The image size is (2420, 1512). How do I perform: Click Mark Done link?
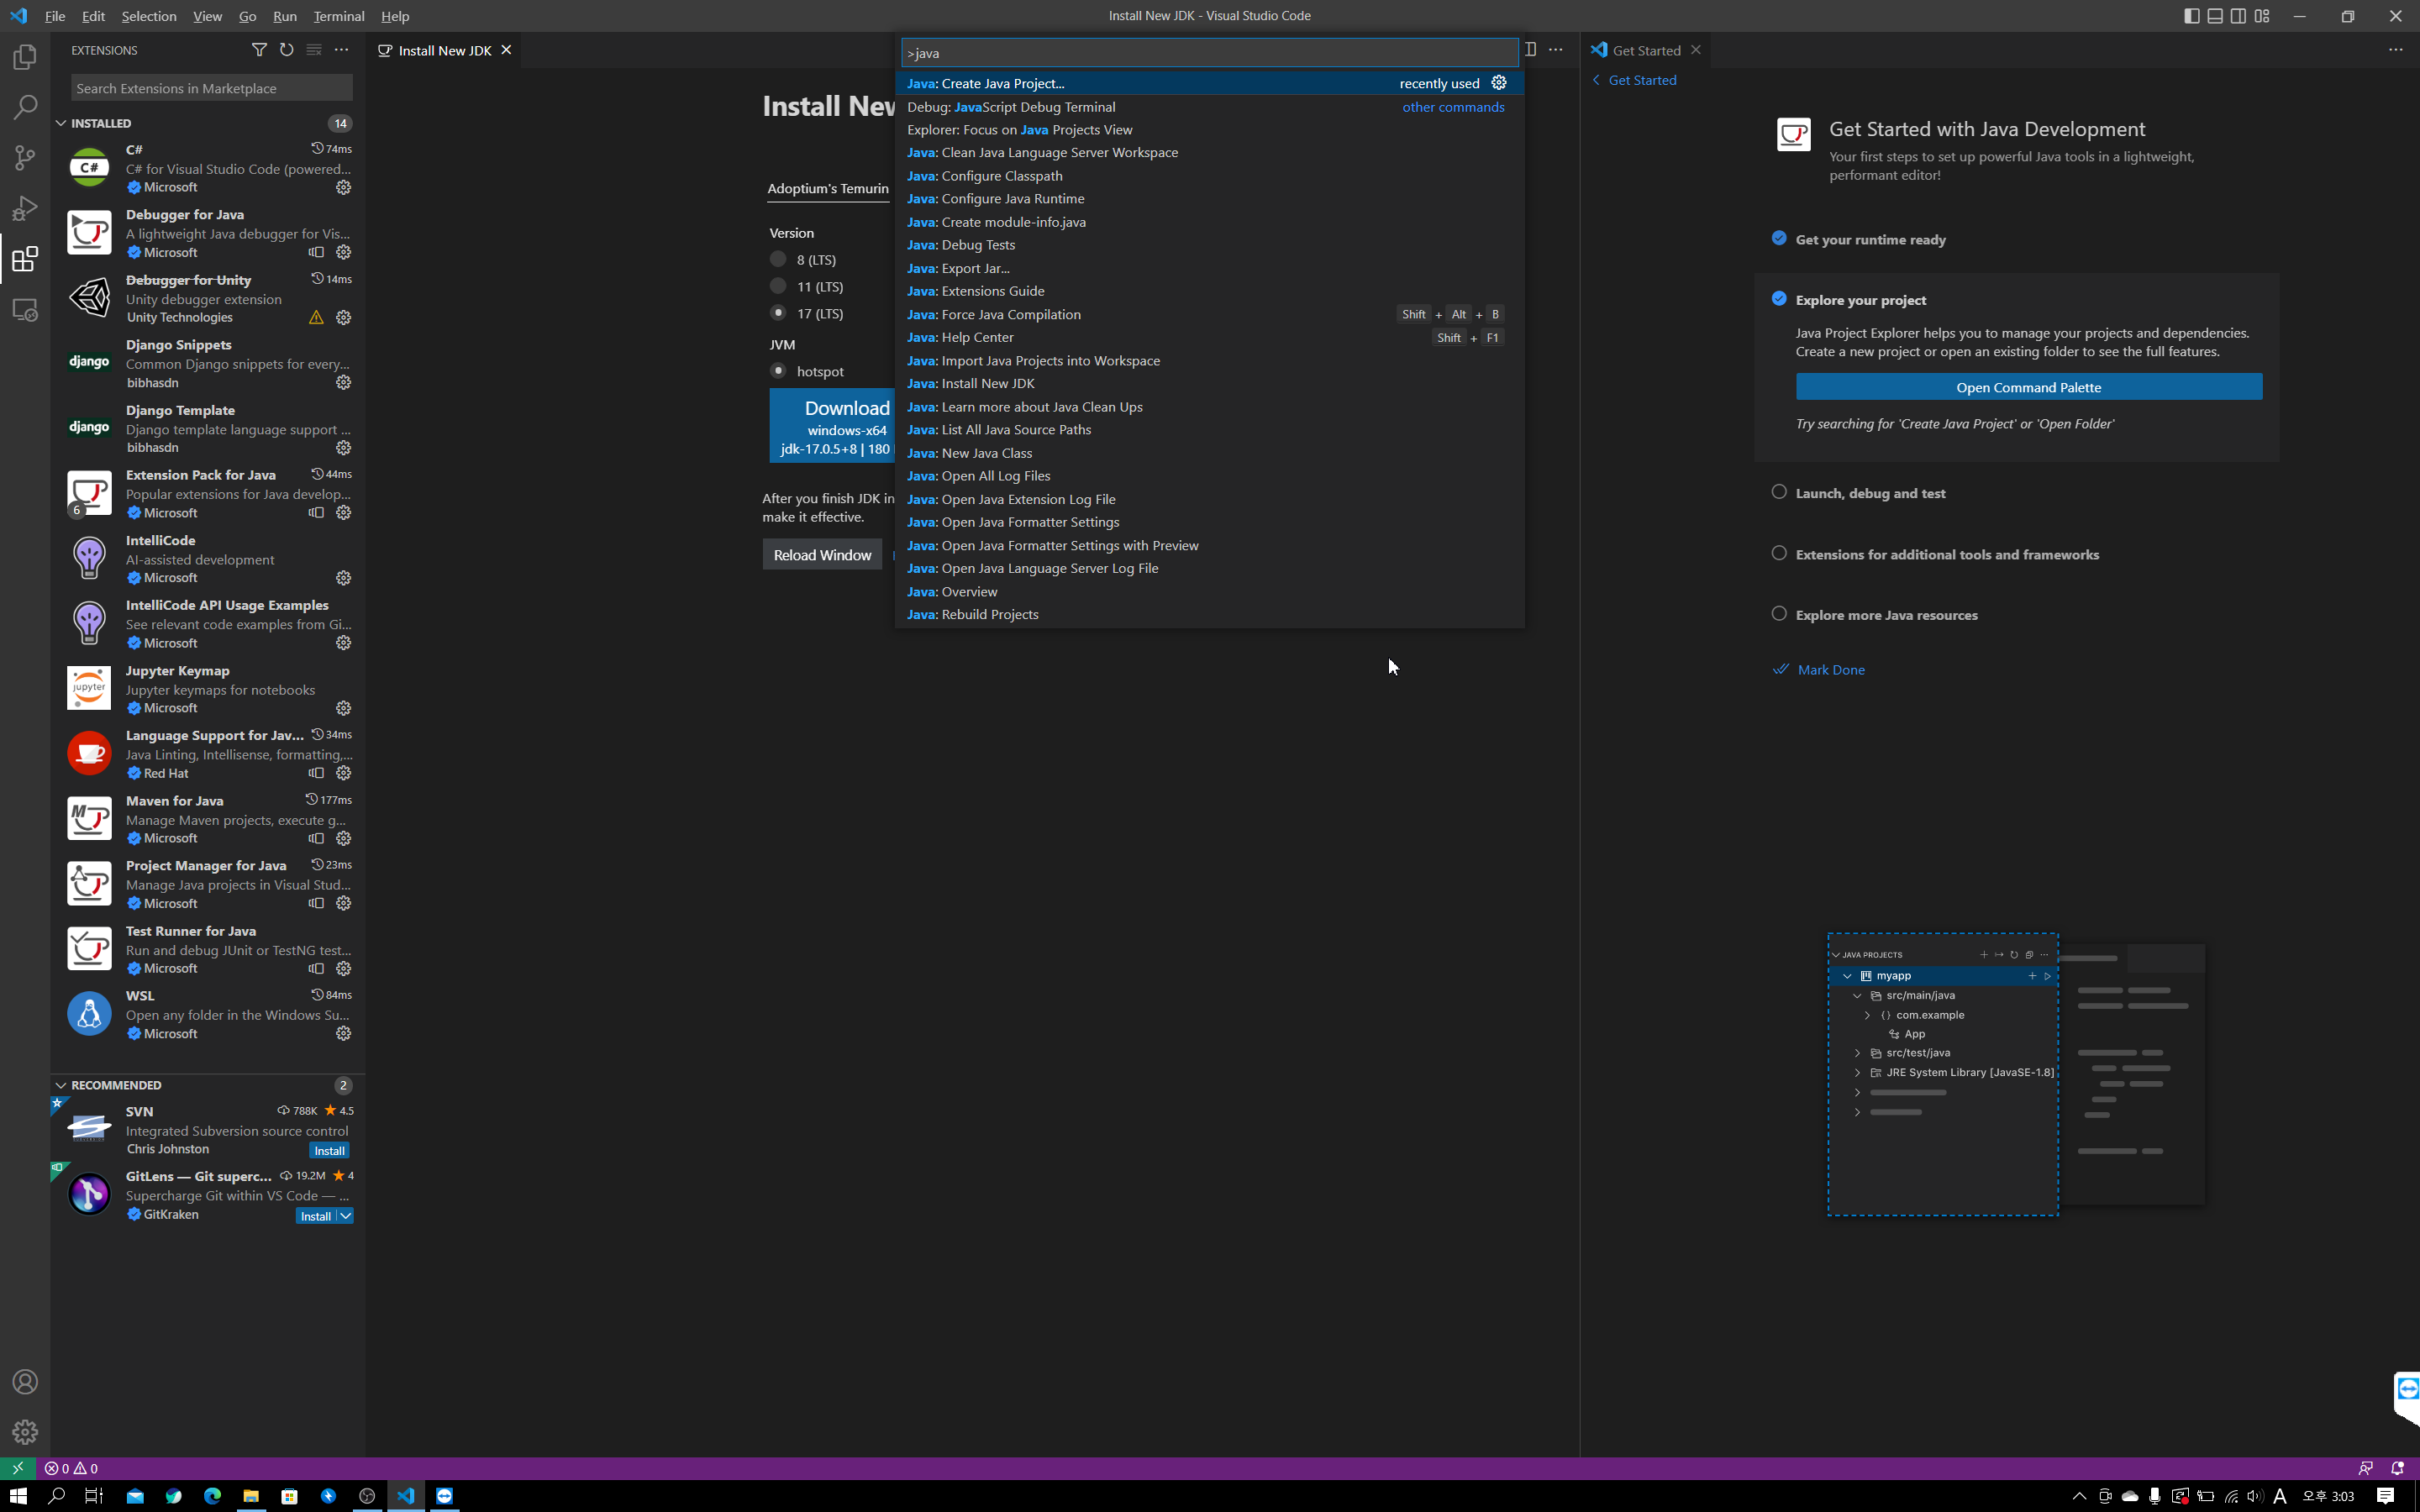(x=1830, y=670)
